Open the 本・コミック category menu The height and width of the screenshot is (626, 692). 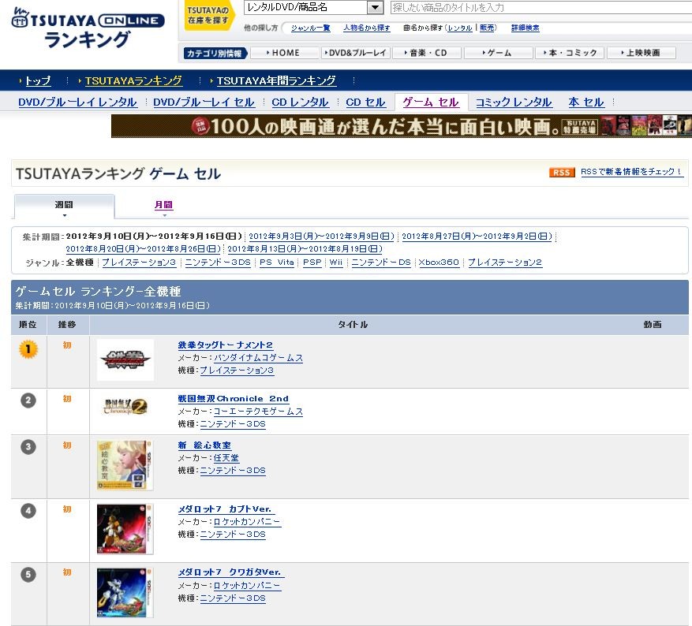[x=570, y=53]
